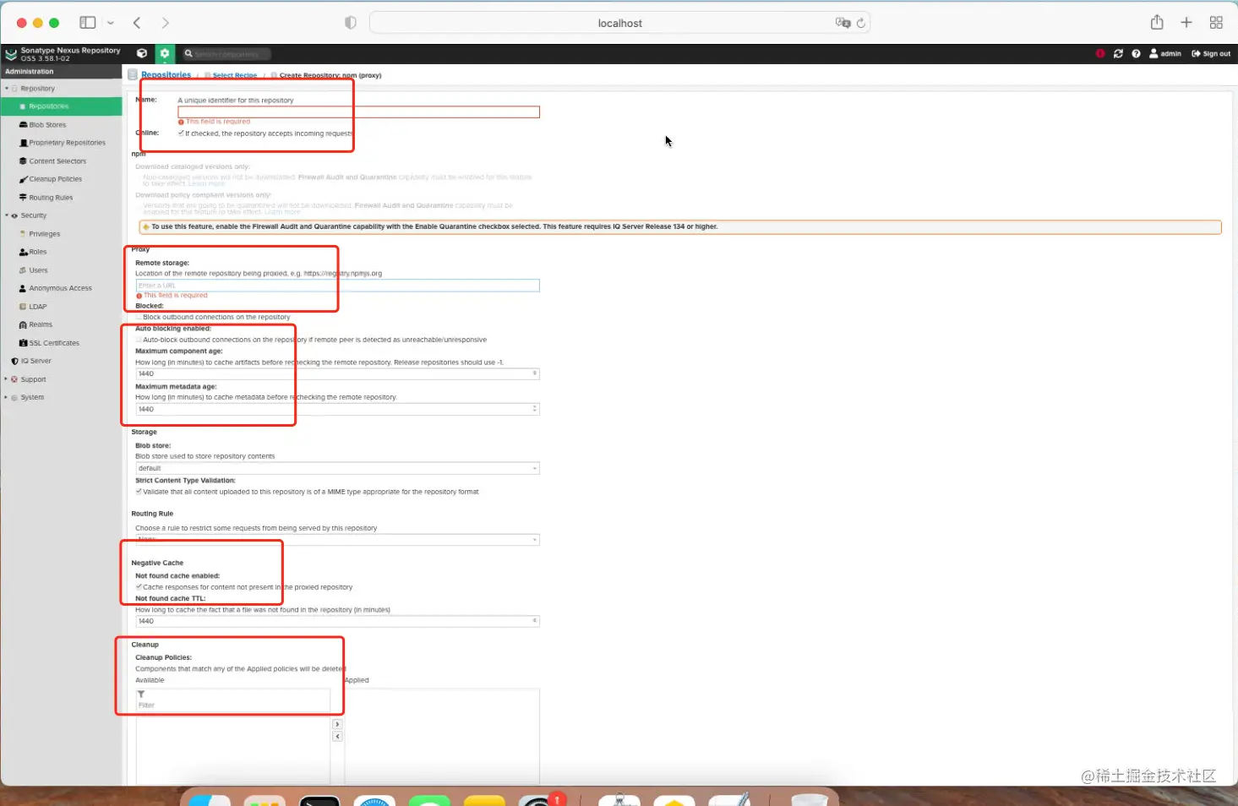Go back with the Safari back arrow

tap(137, 23)
